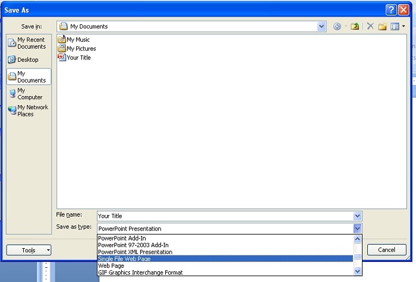The width and height of the screenshot is (416, 282).
Task: Click the dropdown arrow beside the Back icon
Action: point(346,26)
